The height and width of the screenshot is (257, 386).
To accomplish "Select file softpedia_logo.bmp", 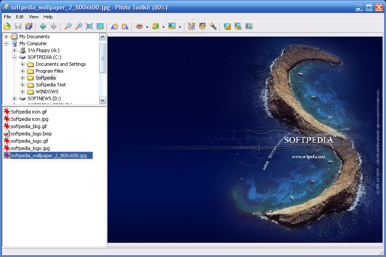I will pos(31,134).
